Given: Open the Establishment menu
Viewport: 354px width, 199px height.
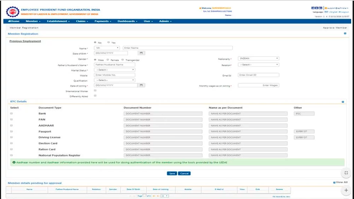Looking at the screenshot, I should point(58,21).
